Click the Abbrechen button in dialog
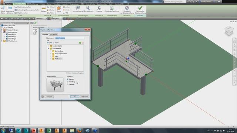 pos(85,97)
